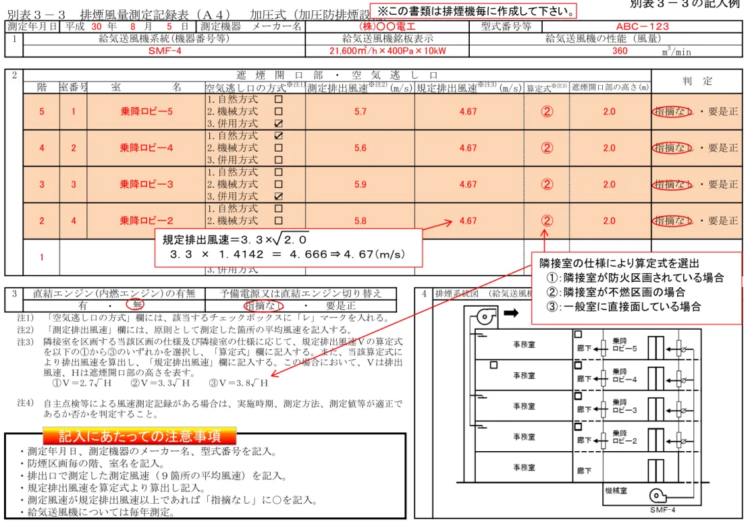Screen dimensions: 750x528
Task: Click 要是正 in the 乗降ロビー2 row
Action: pyautogui.click(x=723, y=221)
